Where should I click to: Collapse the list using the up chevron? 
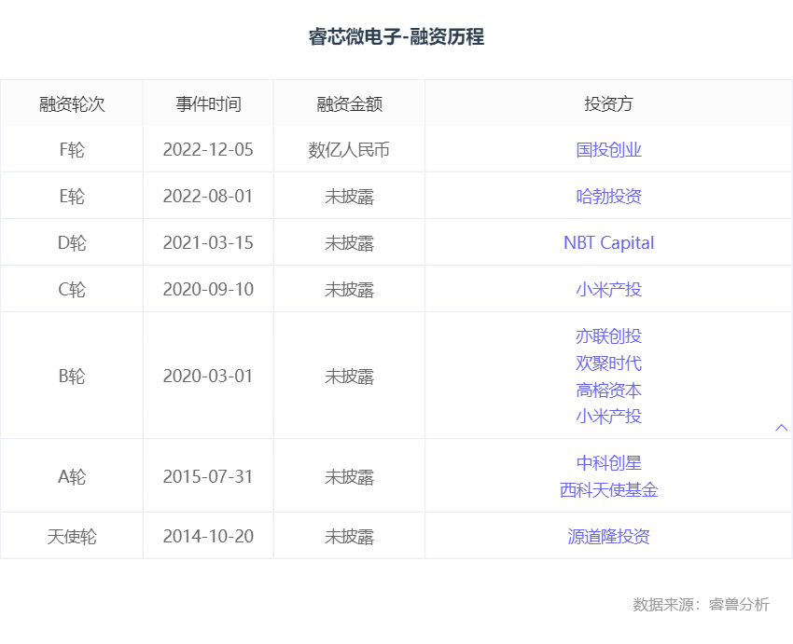tap(782, 428)
